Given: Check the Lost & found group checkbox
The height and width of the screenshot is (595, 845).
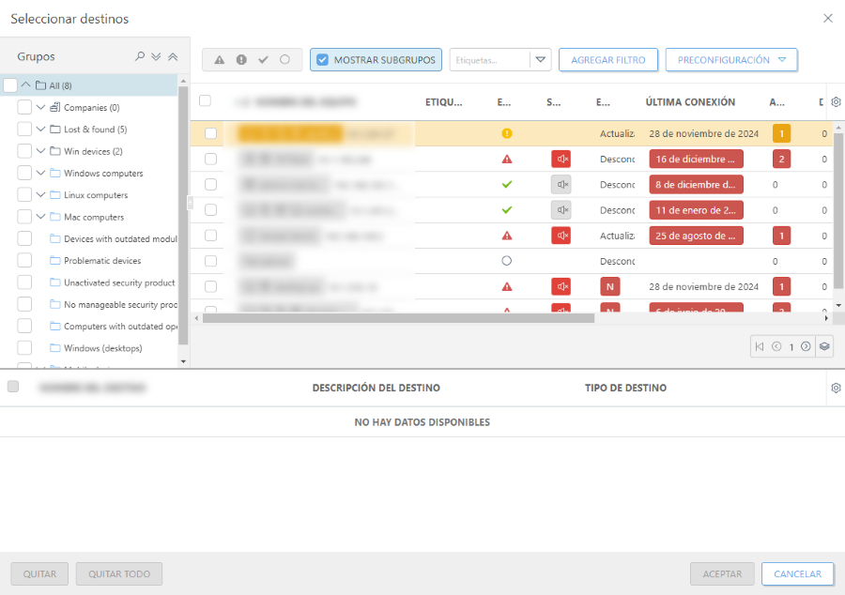Looking at the screenshot, I should click(24, 130).
